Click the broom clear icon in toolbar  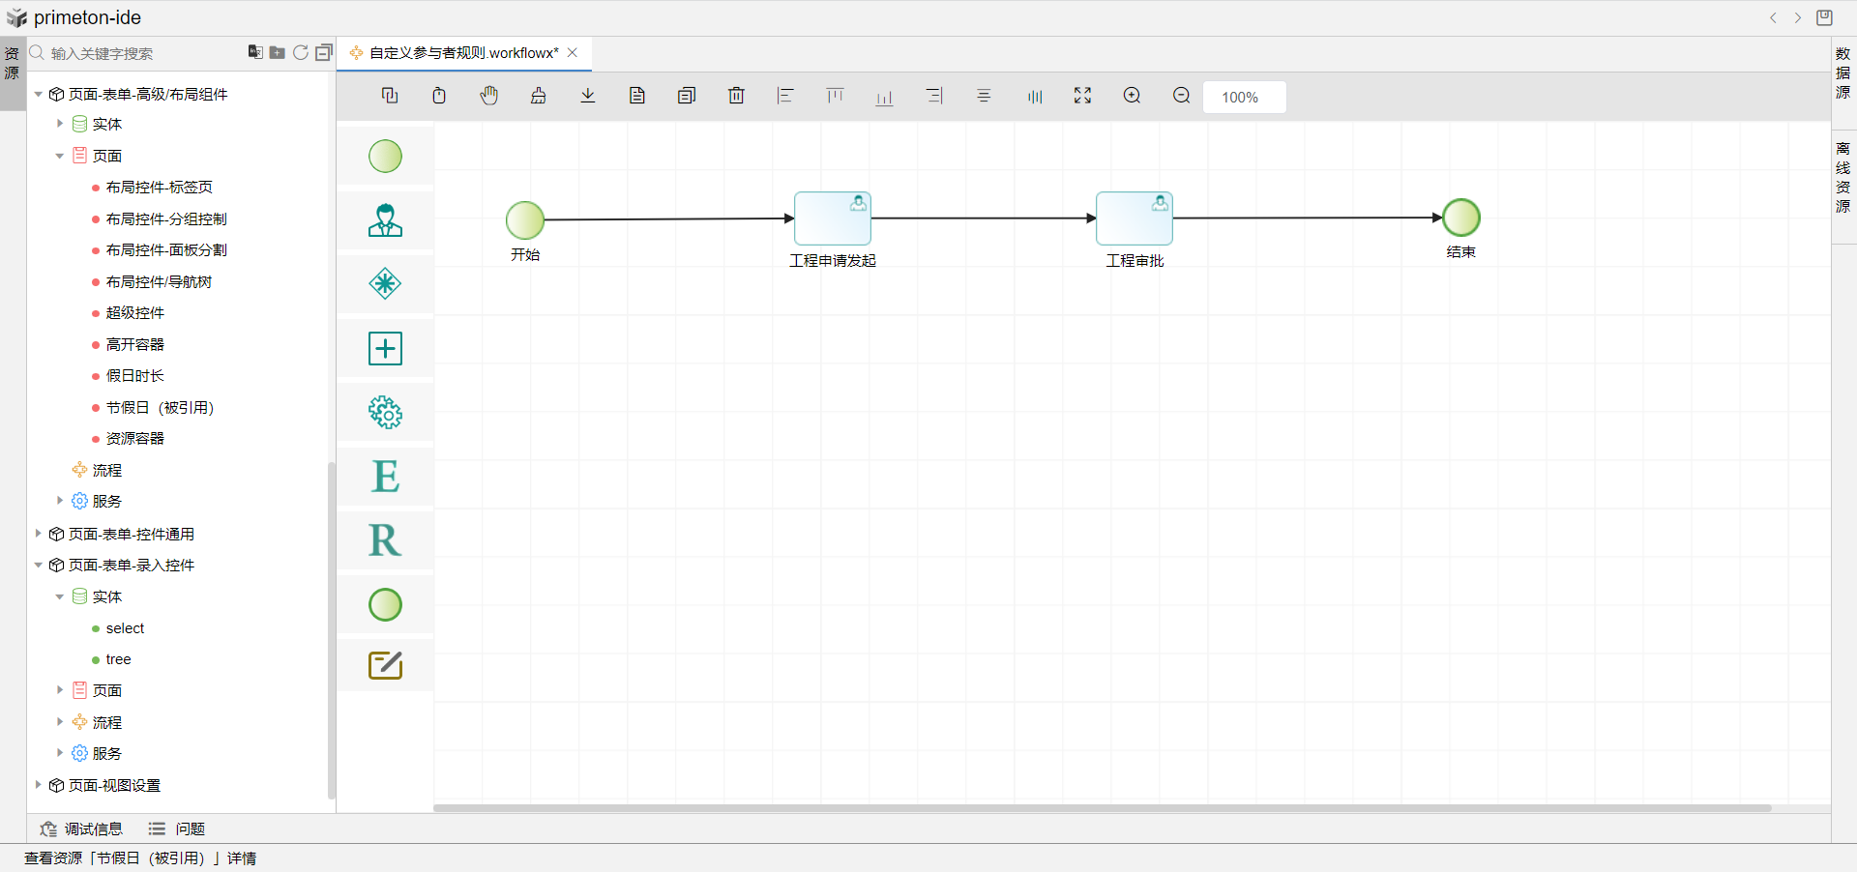coord(539,96)
